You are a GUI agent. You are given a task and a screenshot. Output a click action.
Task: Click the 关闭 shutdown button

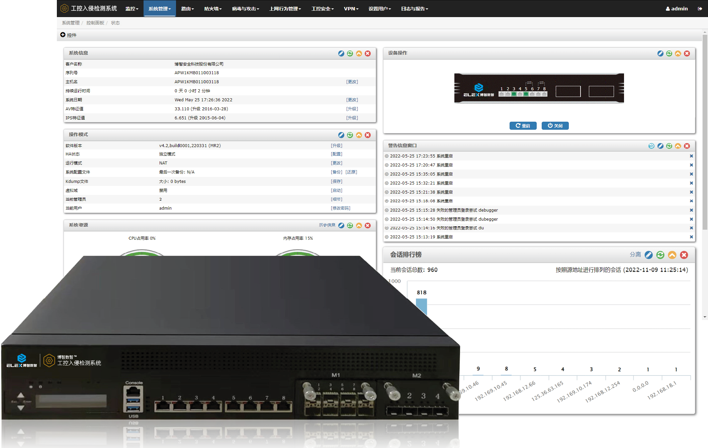click(555, 126)
